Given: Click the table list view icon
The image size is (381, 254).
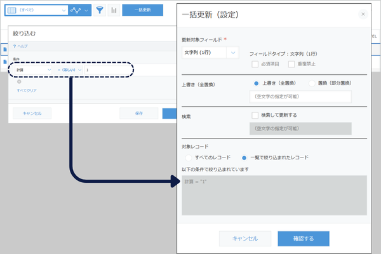Looking at the screenshot, I should (x=12, y=10).
